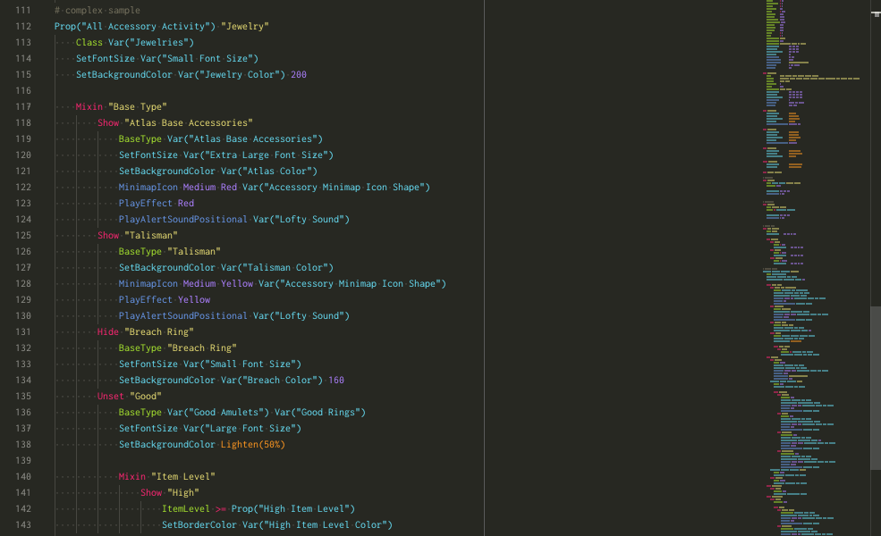Select Var("Jewelry Color") on line 115
881x536 pixels.
coord(232,75)
